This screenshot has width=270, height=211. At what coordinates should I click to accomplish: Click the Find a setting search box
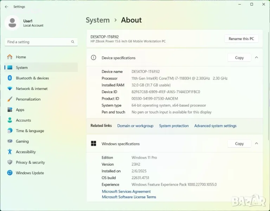click(38, 42)
